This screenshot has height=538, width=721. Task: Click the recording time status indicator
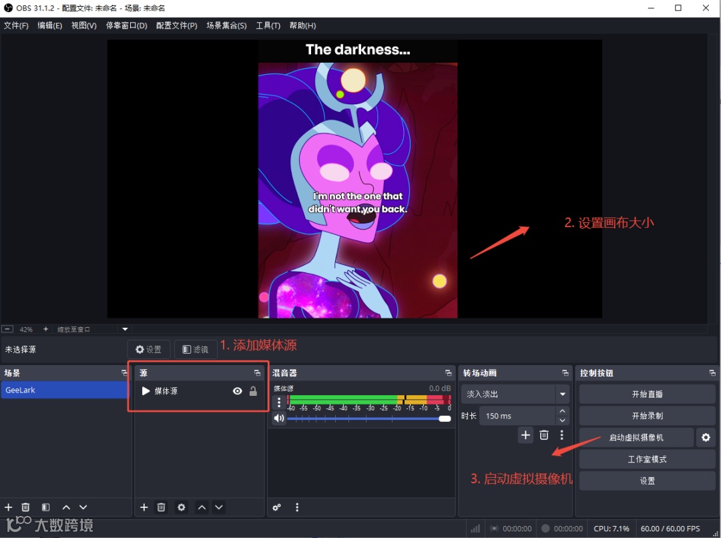(562, 529)
